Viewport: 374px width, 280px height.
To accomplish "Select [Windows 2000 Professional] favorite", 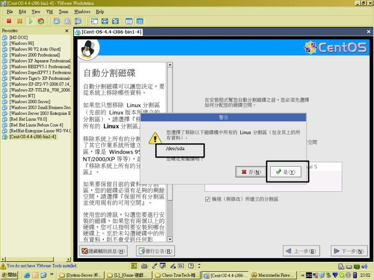I will pos(35,55).
